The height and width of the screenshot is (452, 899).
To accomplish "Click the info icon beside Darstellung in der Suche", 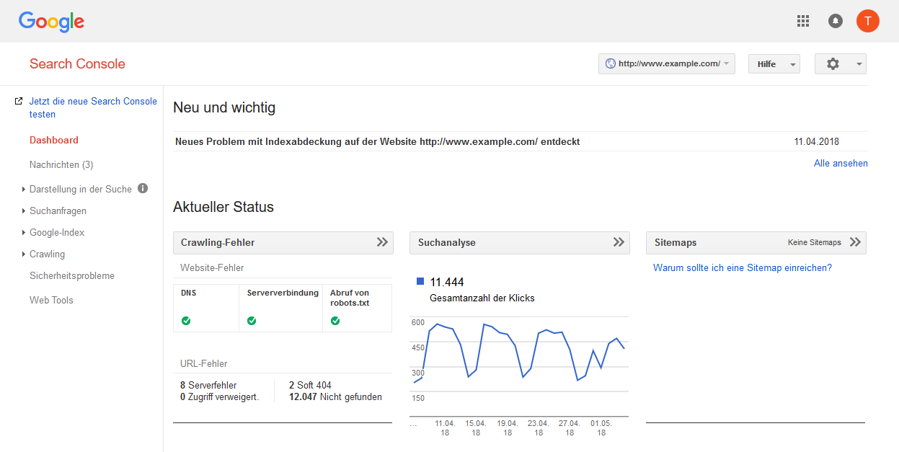I will (x=142, y=188).
